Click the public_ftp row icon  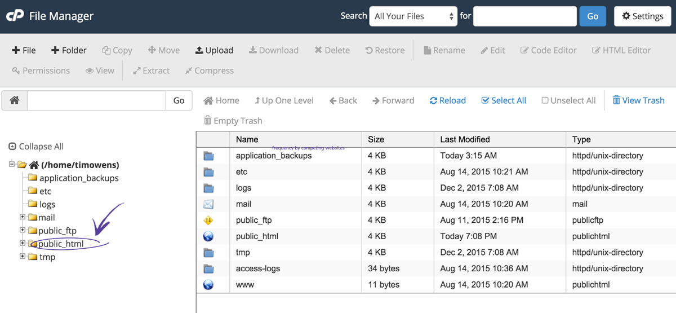pos(208,220)
